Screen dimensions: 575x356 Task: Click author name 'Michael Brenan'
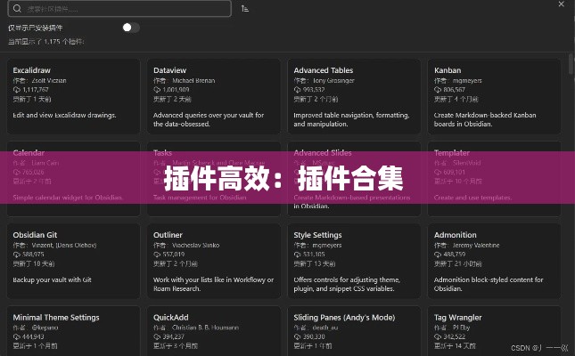click(x=193, y=81)
